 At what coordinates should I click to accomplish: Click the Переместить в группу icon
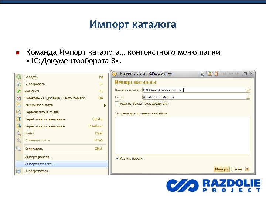pos(19,112)
